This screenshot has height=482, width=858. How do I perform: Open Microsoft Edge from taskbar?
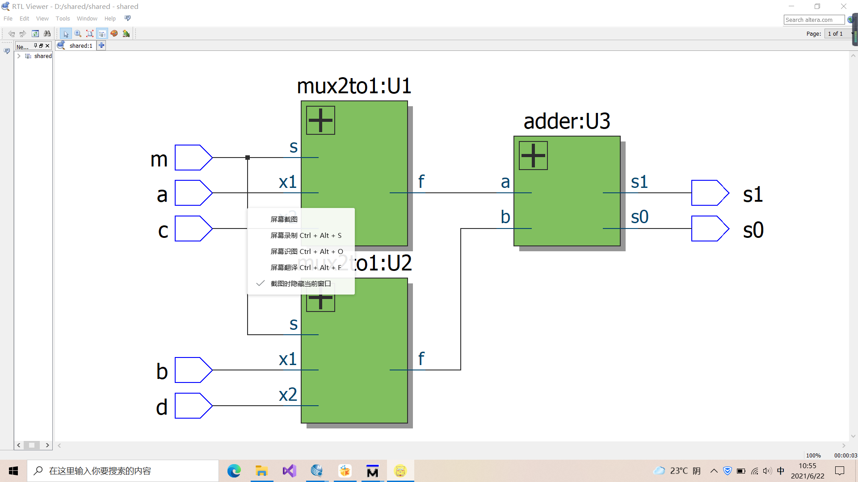(234, 471)
